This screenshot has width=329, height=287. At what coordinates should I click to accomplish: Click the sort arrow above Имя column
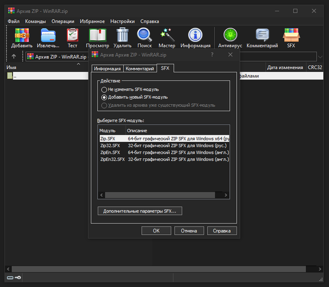[79, 64]
